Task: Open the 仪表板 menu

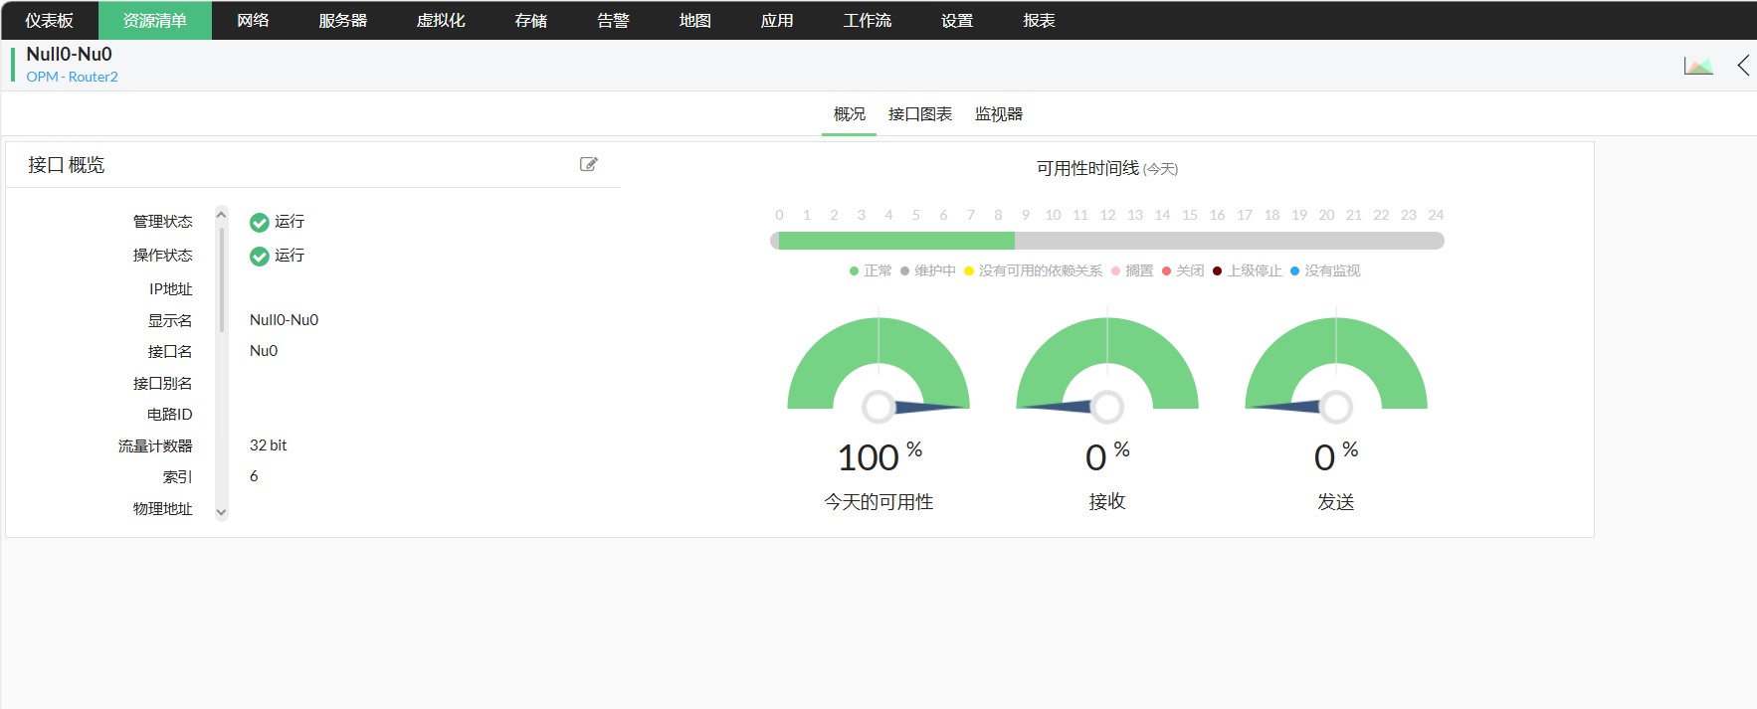Action: (x=50, y=20)
